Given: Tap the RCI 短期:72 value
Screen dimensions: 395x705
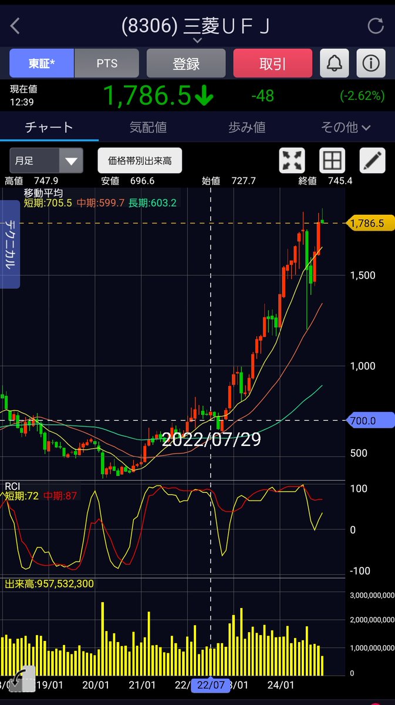Looking at the screenshot, I should click(x=22, y=496).
